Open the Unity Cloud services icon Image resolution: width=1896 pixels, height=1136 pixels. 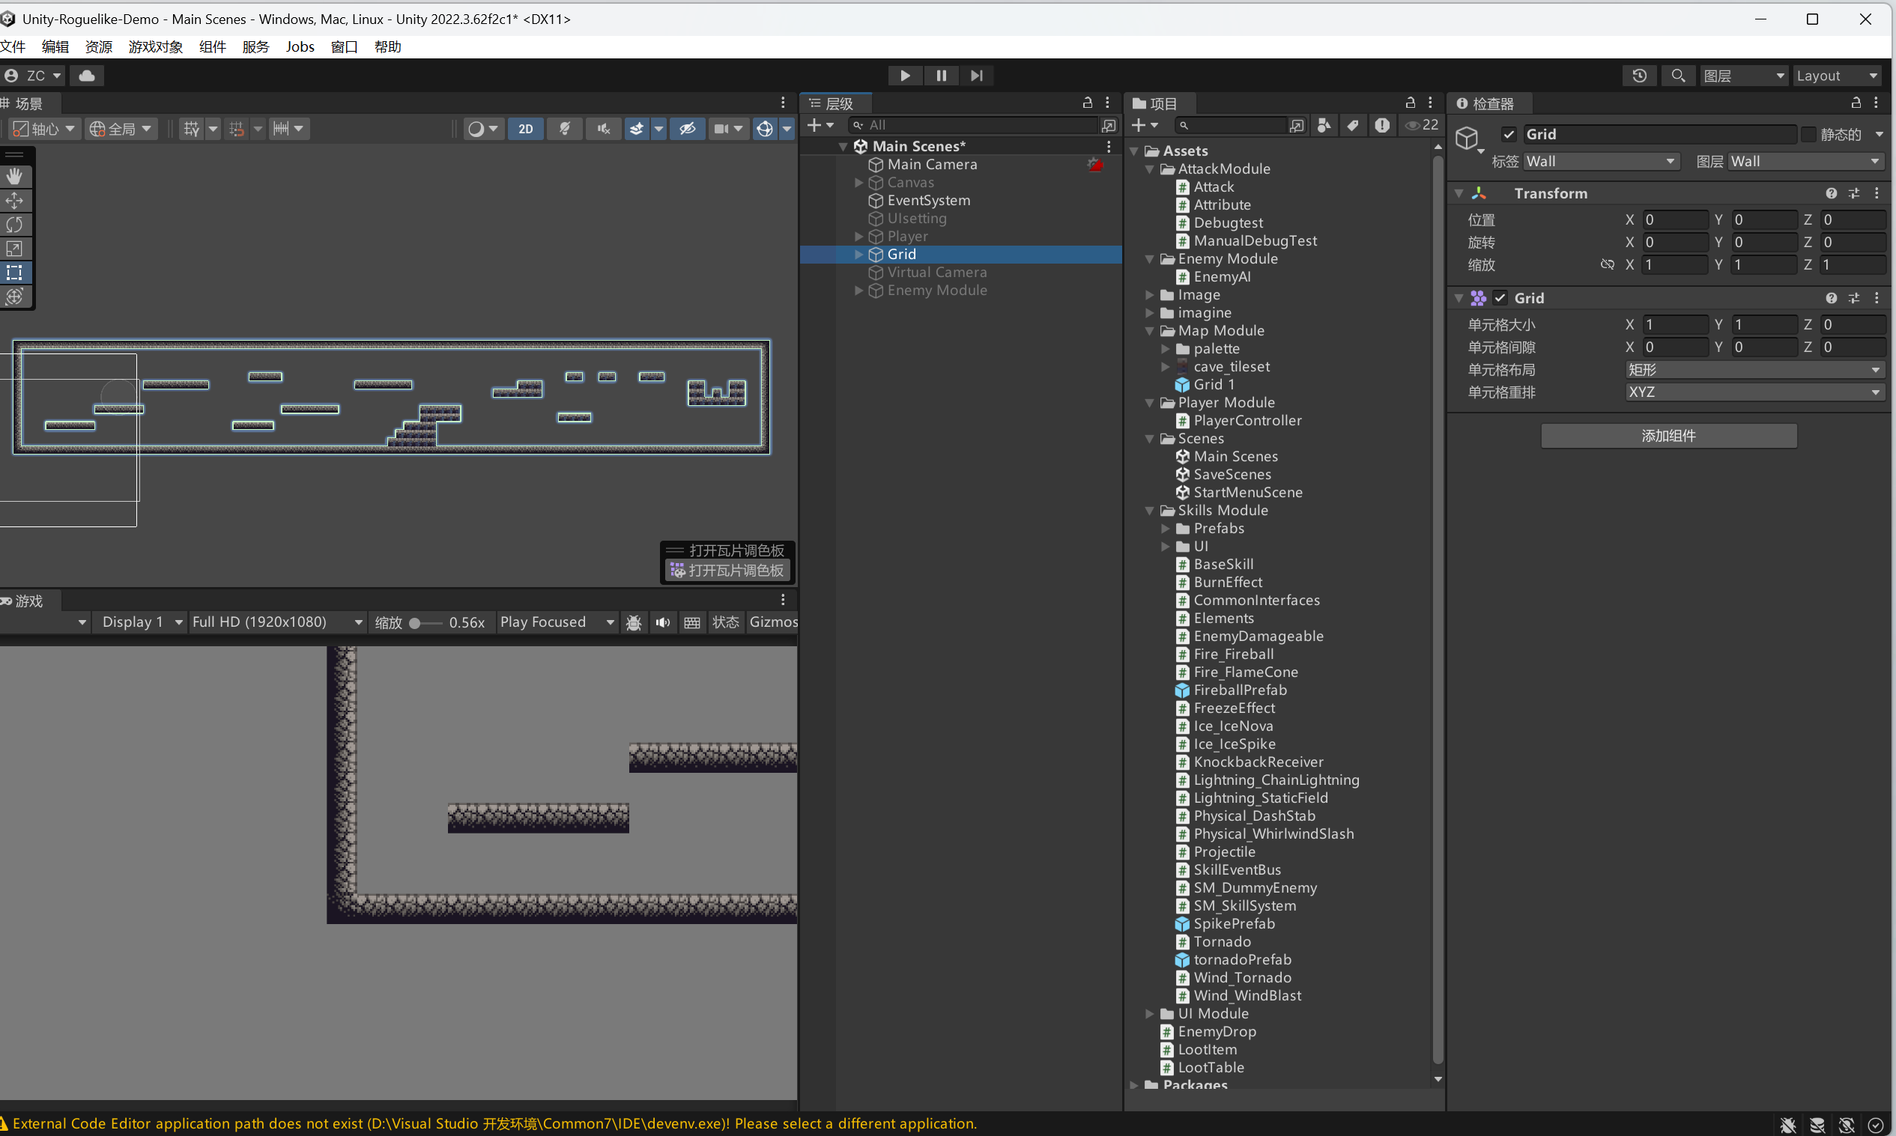[88, 75]
